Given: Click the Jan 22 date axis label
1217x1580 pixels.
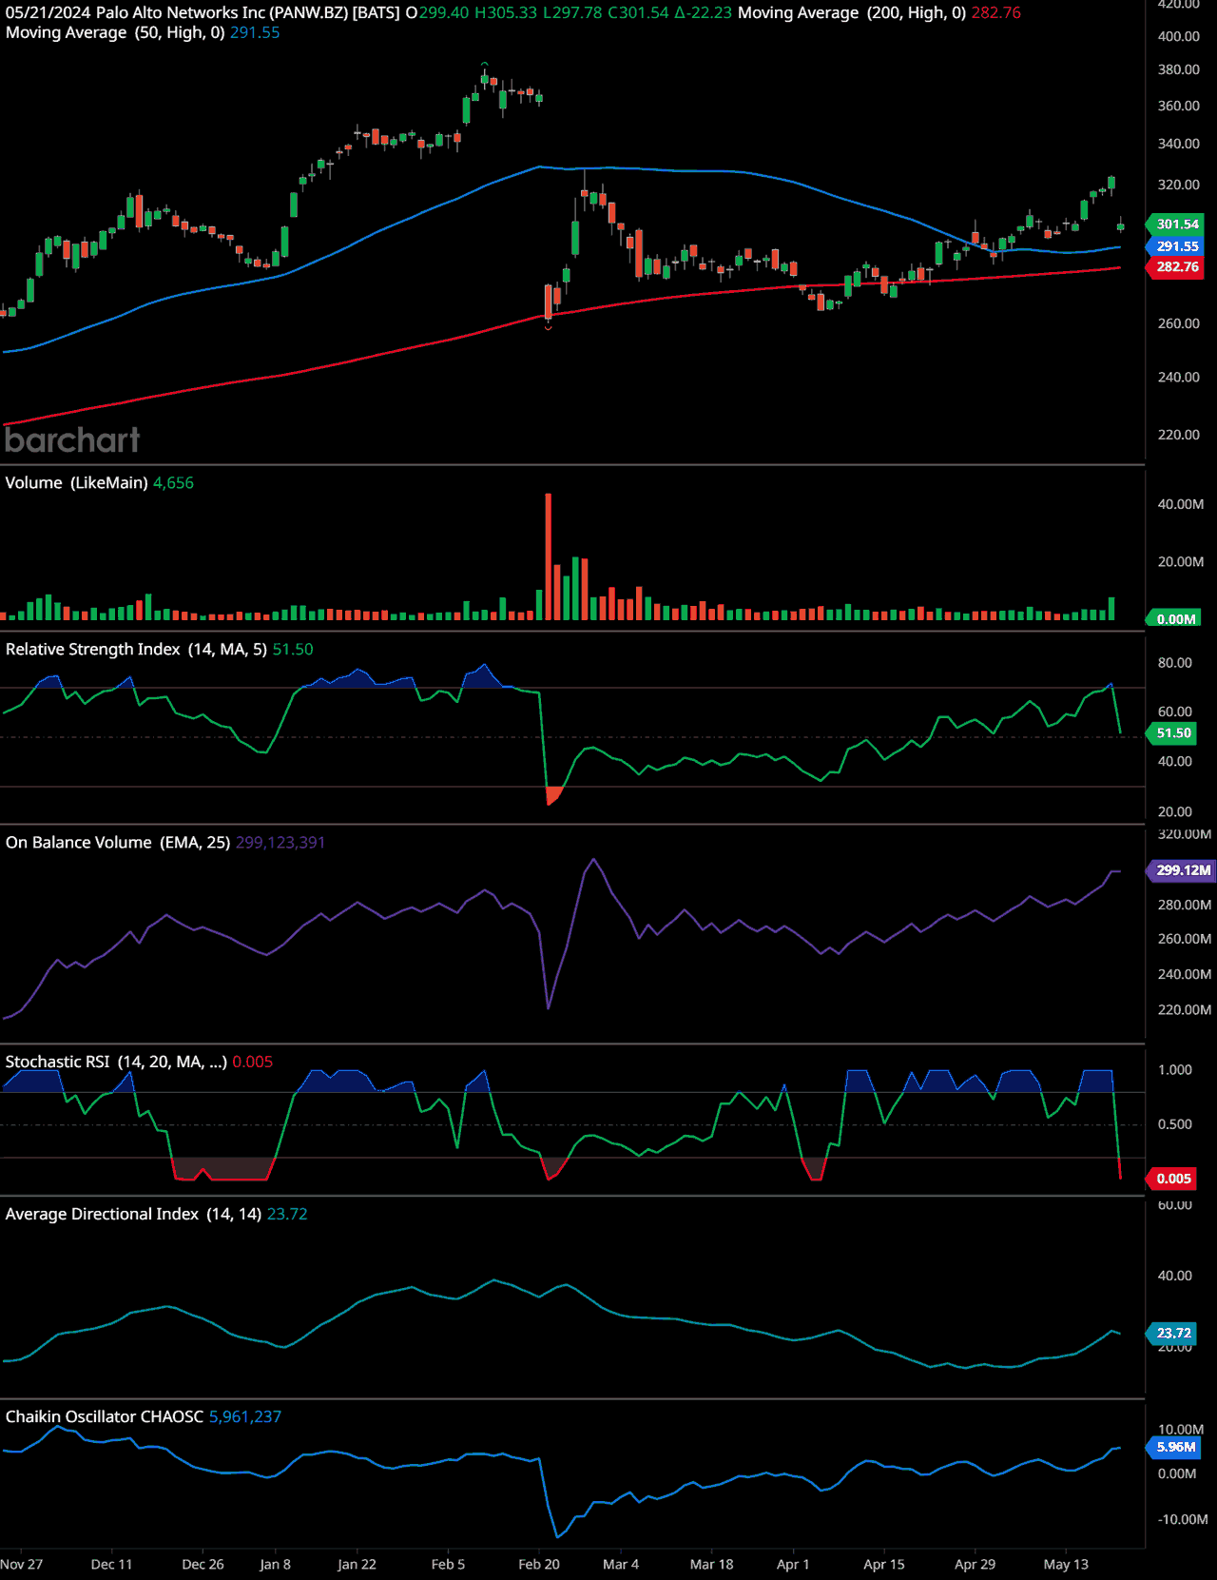Looking at the screenshot, I should (357, 1565).
